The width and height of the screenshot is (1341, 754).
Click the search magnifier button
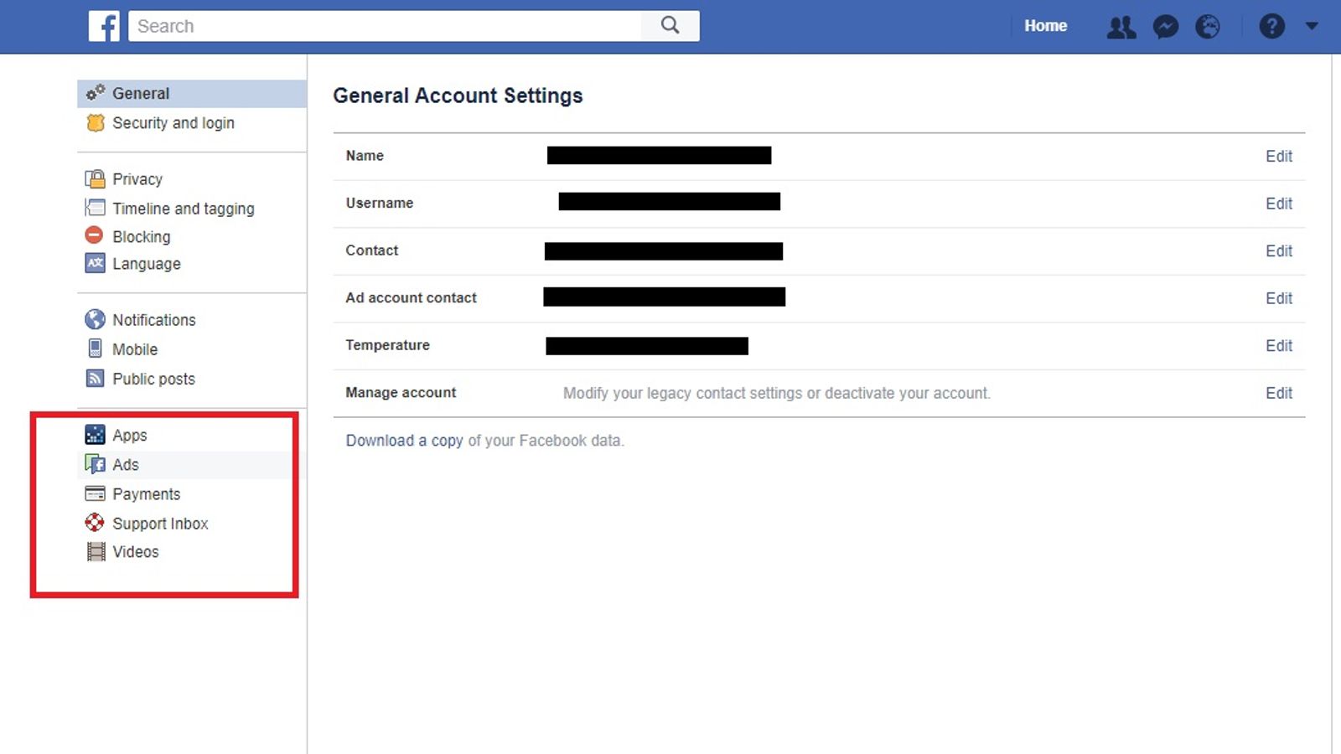point(669,26)
